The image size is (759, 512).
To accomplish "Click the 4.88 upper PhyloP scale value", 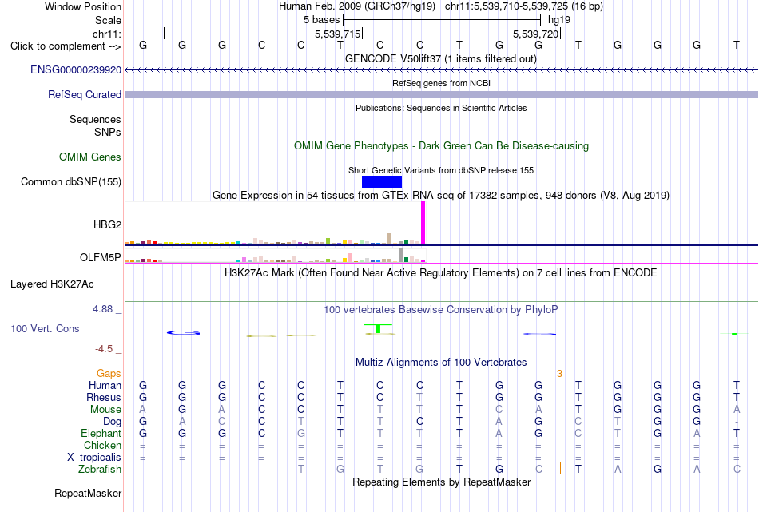I will tap(102, 309).
